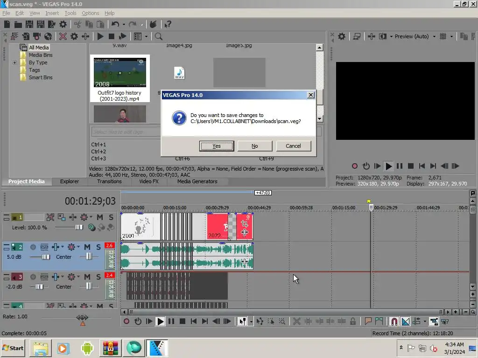Open the Edit tool selector dropdown arrow
Screen dimensions: 478x358
[x=251, y=322]
